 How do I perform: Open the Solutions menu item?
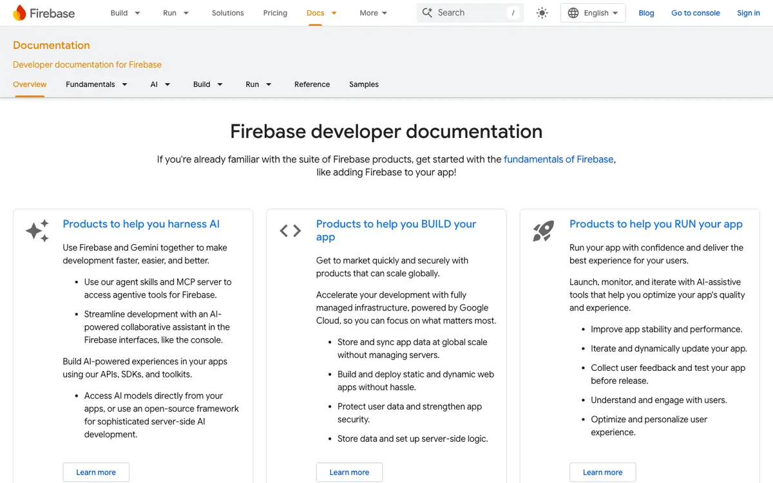pos(228,13)
